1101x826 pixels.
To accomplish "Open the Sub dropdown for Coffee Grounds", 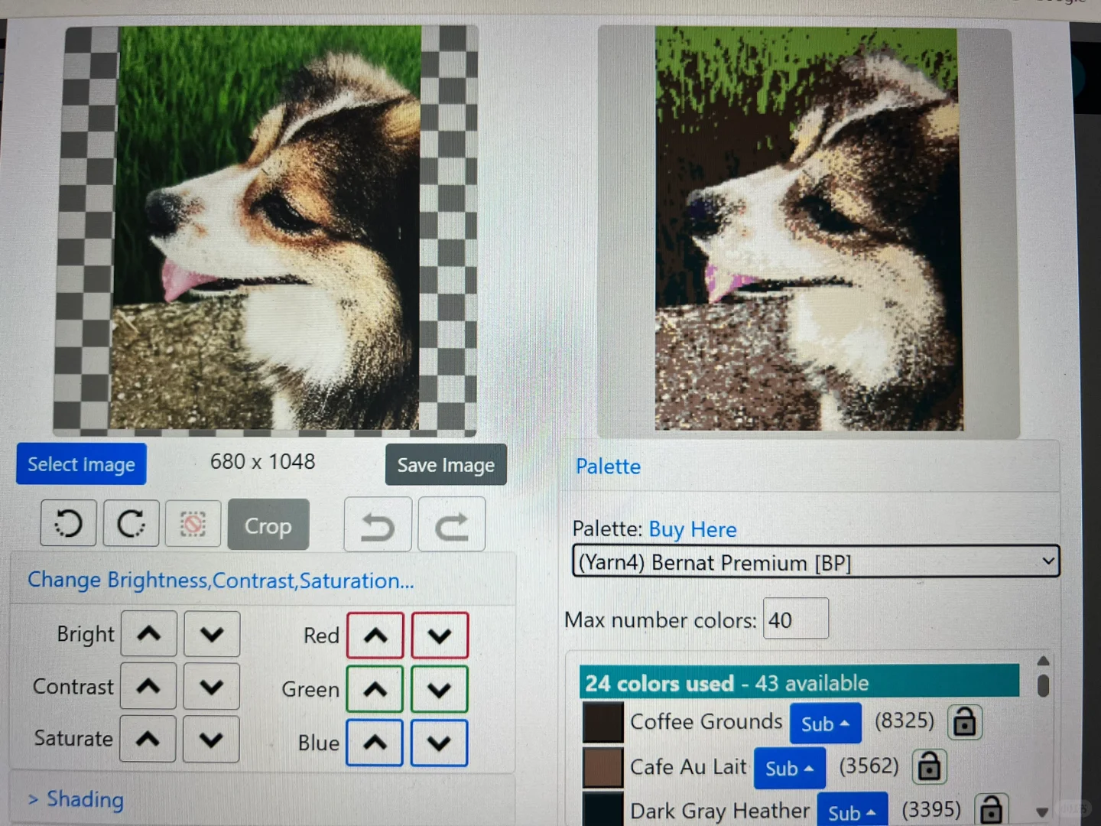I will [x=825, y=724].
